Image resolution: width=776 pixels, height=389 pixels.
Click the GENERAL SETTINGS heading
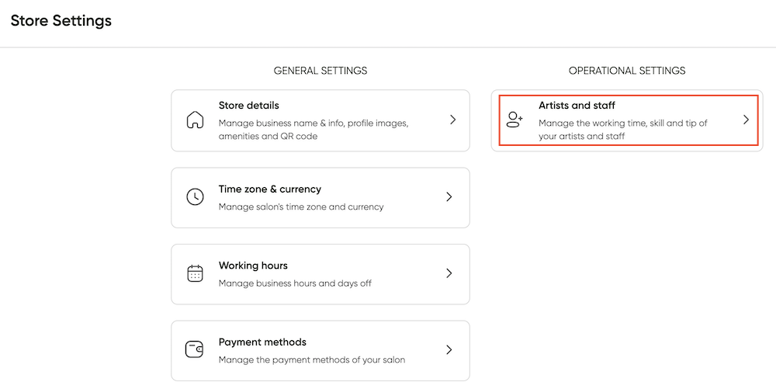point(320,71)
